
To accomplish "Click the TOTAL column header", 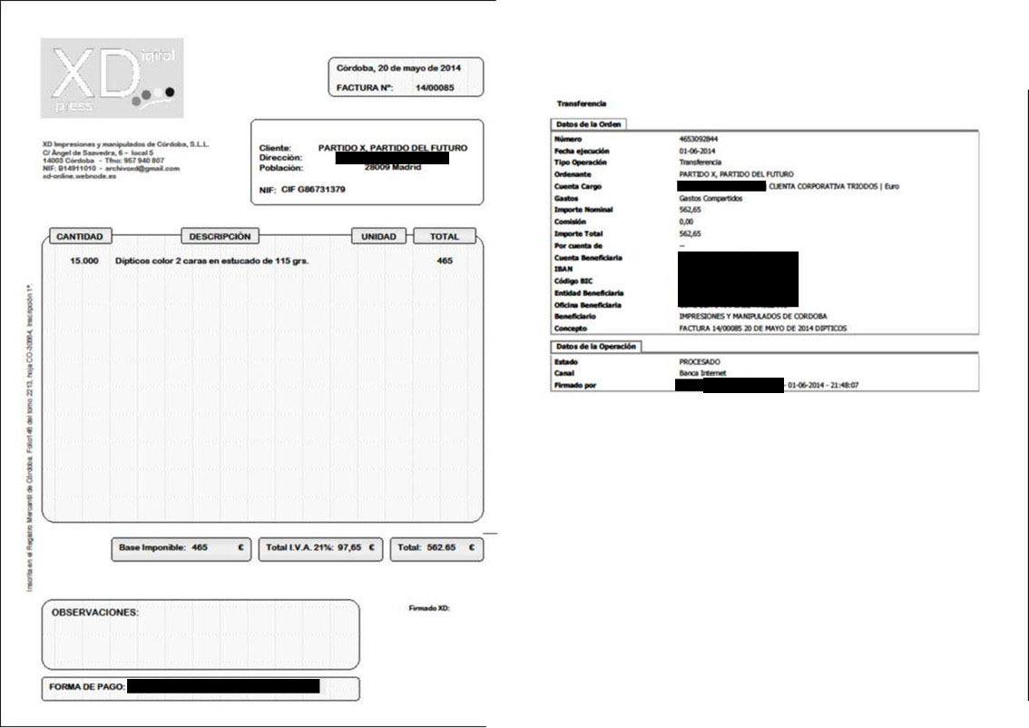I will (x=445, y=236).
